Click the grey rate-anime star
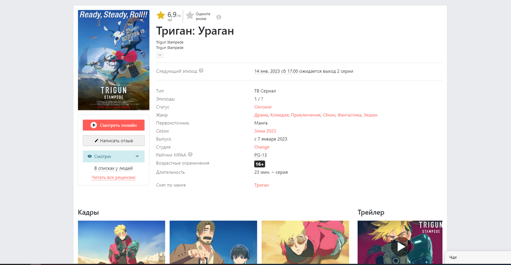The height and width of the screenshot is (265, 511). pos(190,16)
